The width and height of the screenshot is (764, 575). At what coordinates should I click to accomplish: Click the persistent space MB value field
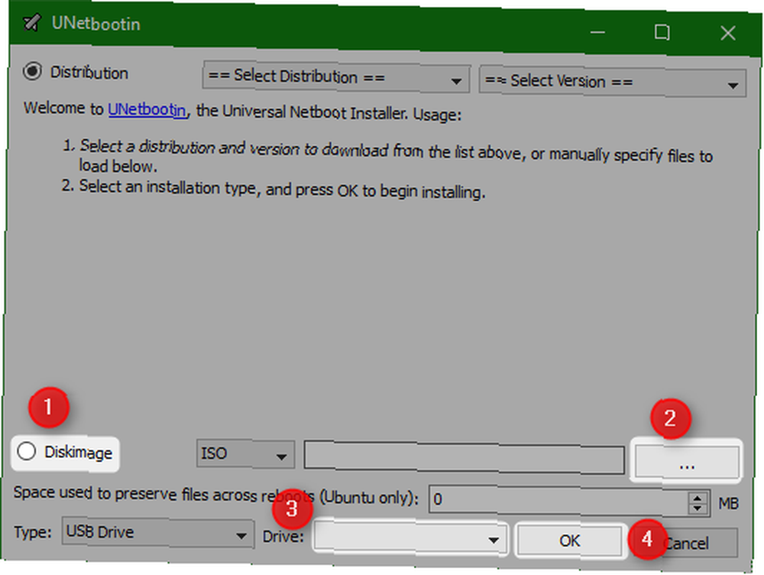pyautogui.click(x=558, y=500)
